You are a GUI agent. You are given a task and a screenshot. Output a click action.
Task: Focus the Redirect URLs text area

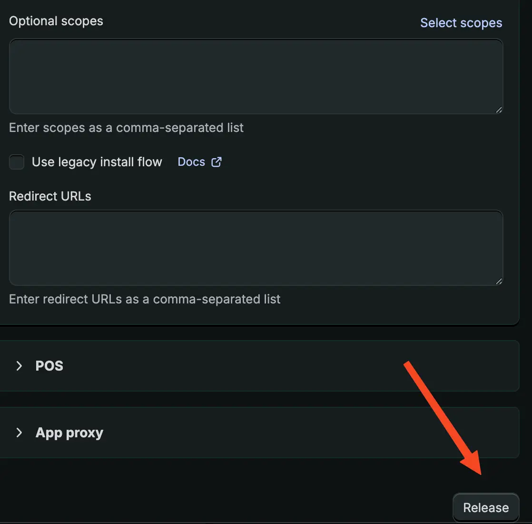click(x=256, y=248)
